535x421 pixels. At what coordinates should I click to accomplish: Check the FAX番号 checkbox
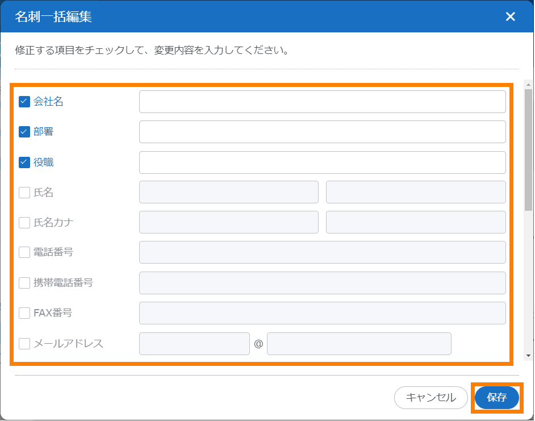pyautogui.click(x=24, y=313)
